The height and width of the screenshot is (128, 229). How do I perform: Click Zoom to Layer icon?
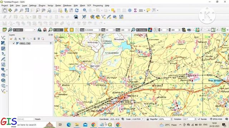click(x=38, y=10)
